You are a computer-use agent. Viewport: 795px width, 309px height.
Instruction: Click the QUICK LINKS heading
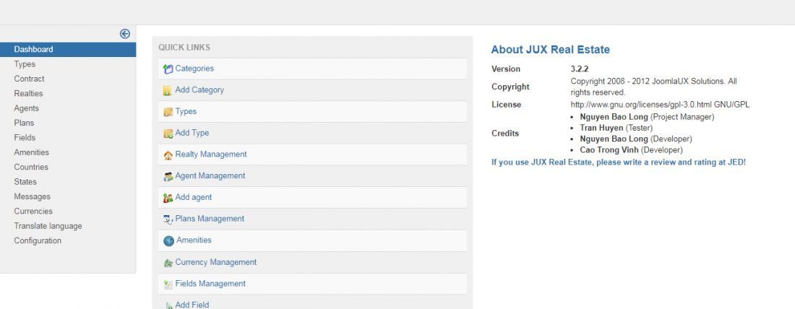point(184,47)
